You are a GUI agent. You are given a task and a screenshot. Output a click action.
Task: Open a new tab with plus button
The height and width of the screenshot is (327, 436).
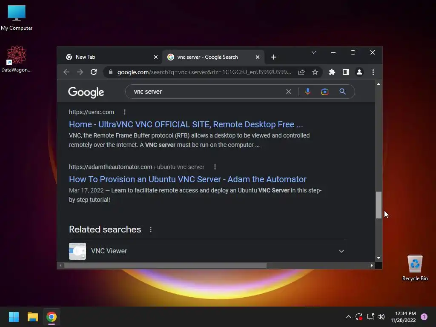274,57
